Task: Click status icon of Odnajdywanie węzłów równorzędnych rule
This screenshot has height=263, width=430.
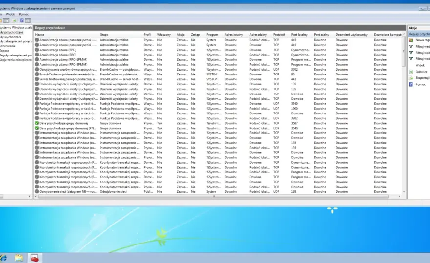Action: pos(37,70)
